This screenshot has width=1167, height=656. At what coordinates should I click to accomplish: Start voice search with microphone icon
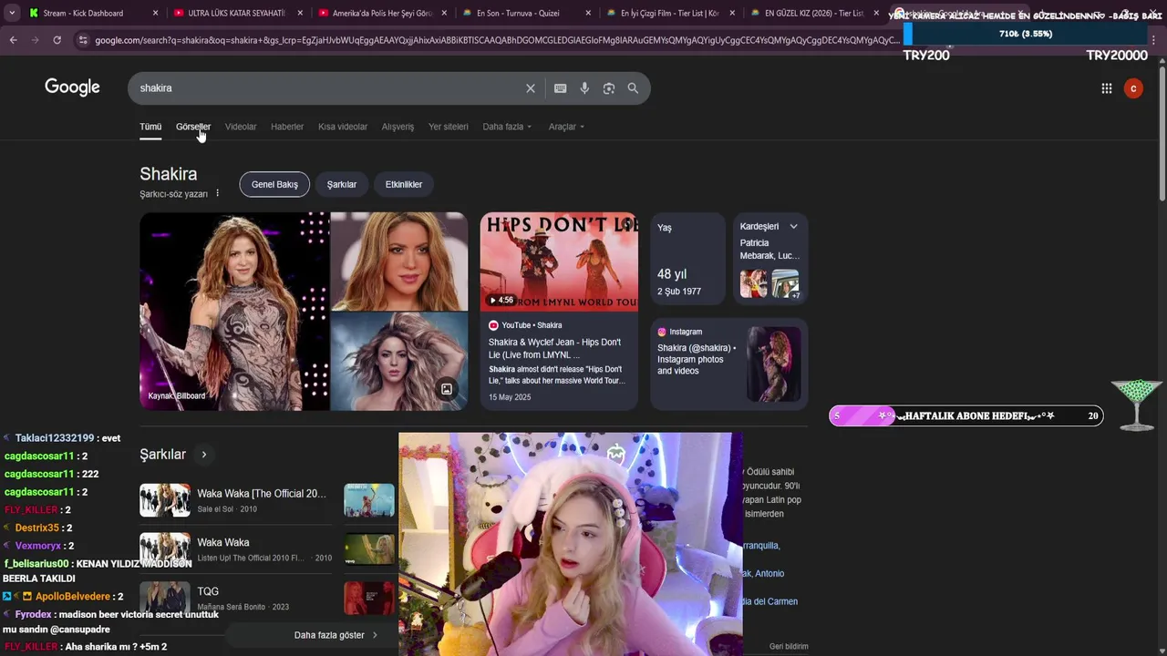click(x=584, y=88)
